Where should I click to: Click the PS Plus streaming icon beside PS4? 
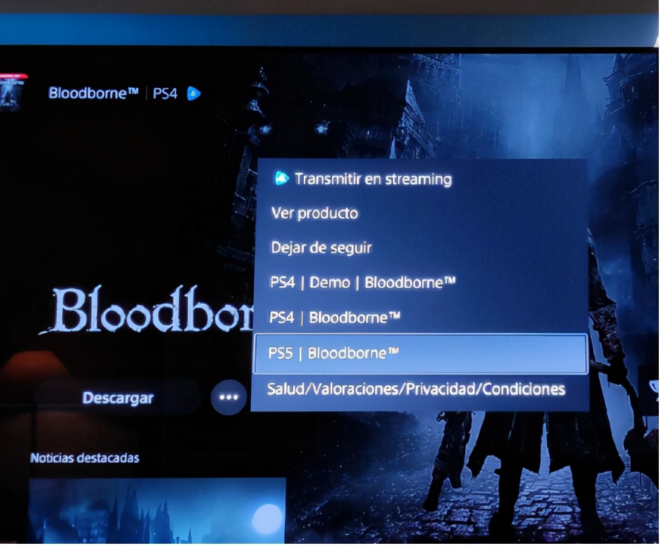(193, 94)
